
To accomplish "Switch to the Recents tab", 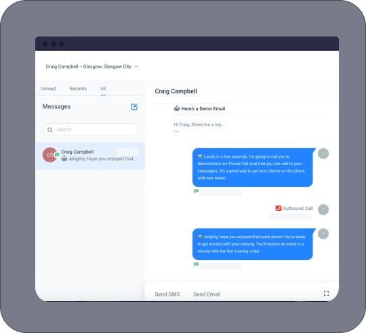I will [78, 89].
